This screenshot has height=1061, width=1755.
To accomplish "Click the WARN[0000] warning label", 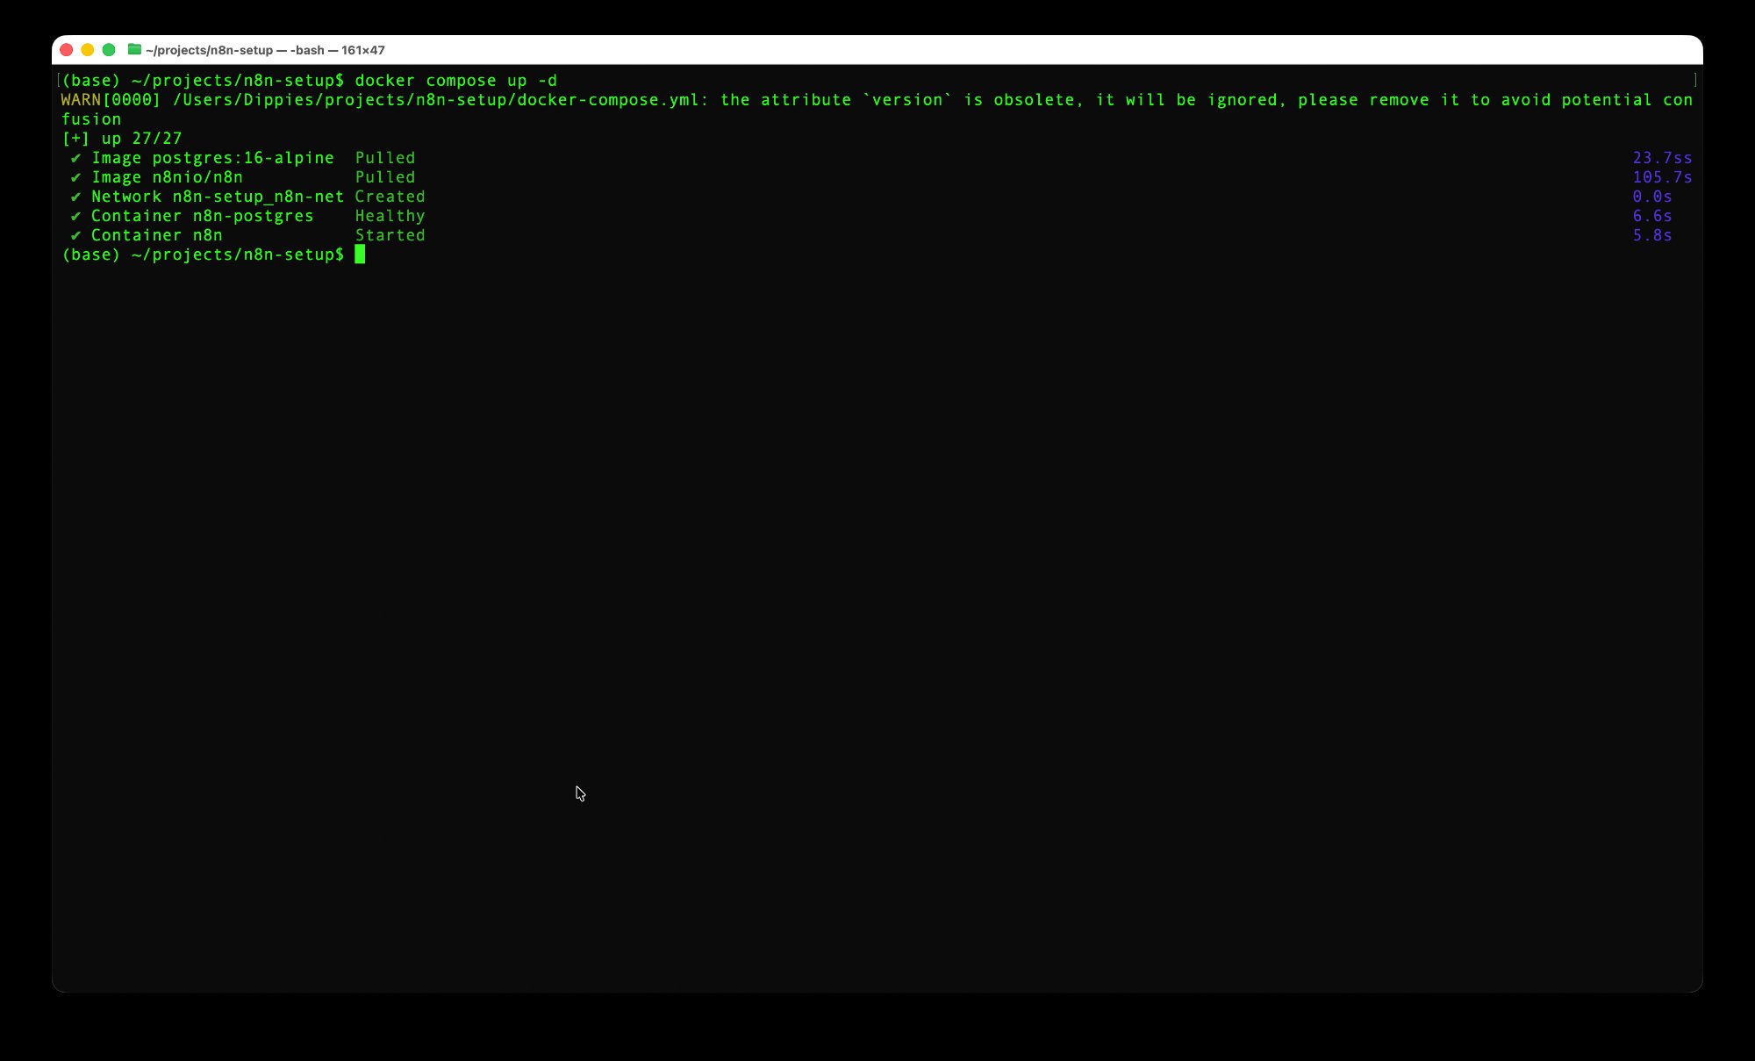I will click(x=108, y=99).
